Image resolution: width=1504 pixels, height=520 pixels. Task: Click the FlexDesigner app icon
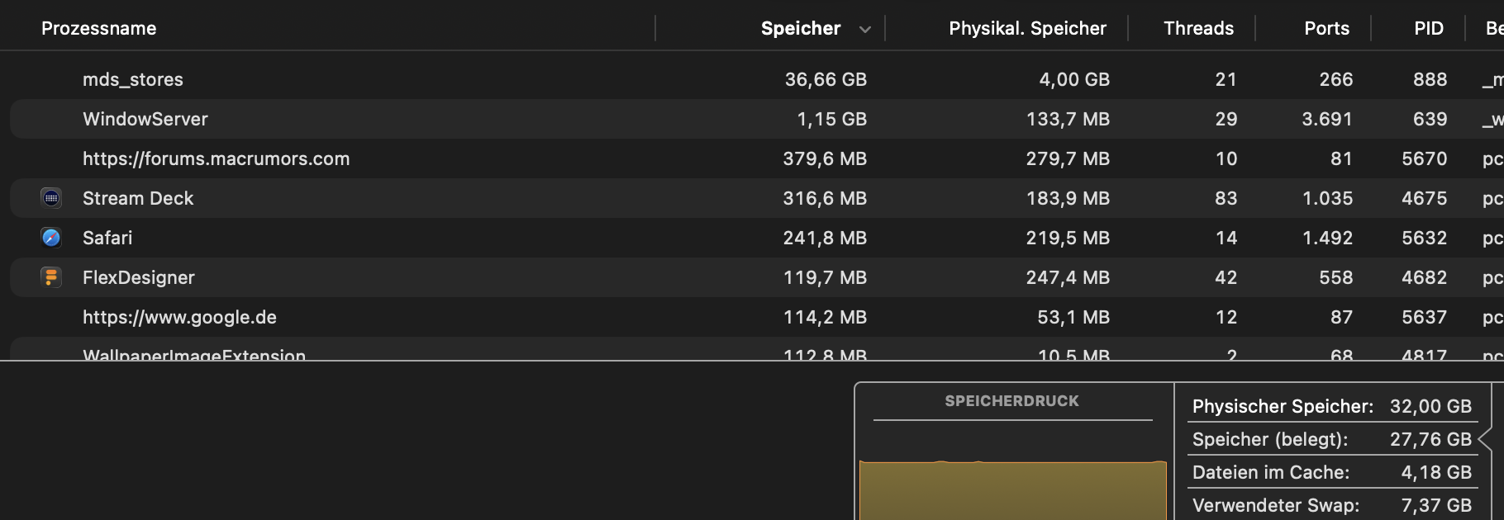(51, 277)
